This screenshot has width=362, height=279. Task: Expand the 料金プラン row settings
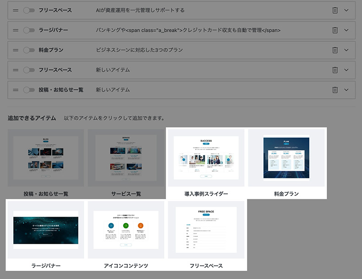pyautogui.click(x=346, y=50)
